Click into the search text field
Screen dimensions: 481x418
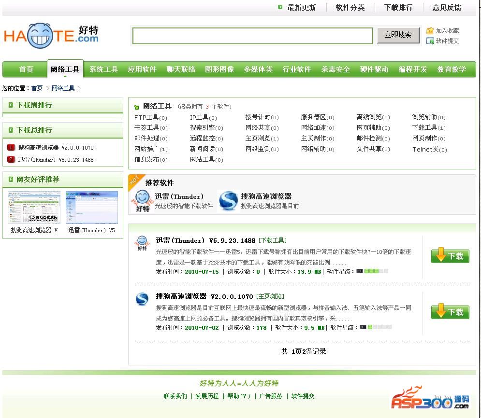click(252, 36)
